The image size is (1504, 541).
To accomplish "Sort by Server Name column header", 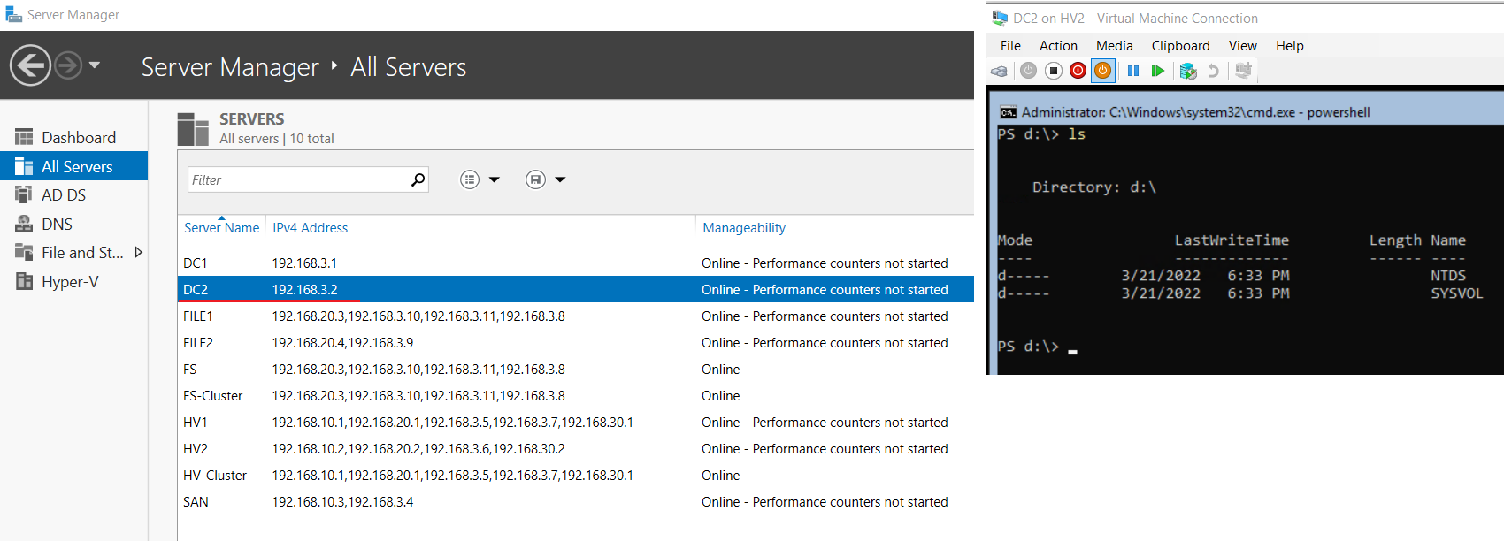I will click(221, 227).
